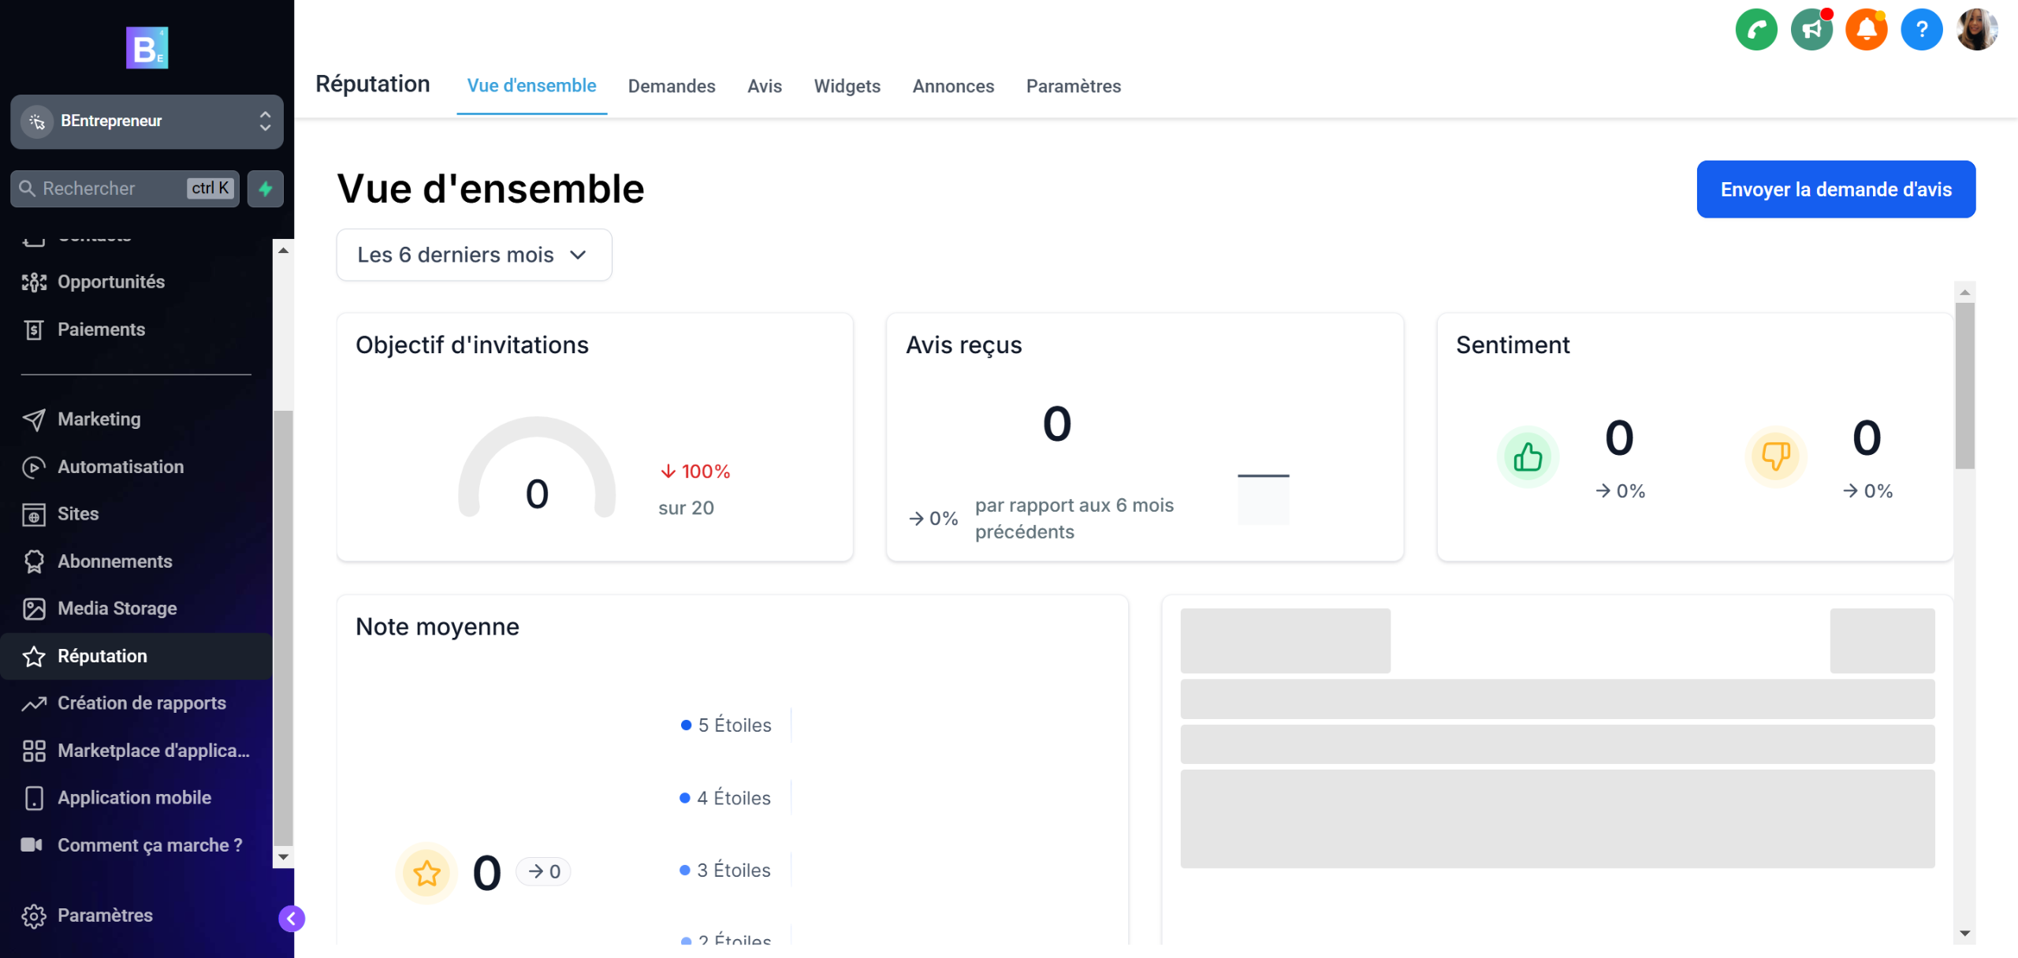Switch to the Demandes tab

point(671,86)
